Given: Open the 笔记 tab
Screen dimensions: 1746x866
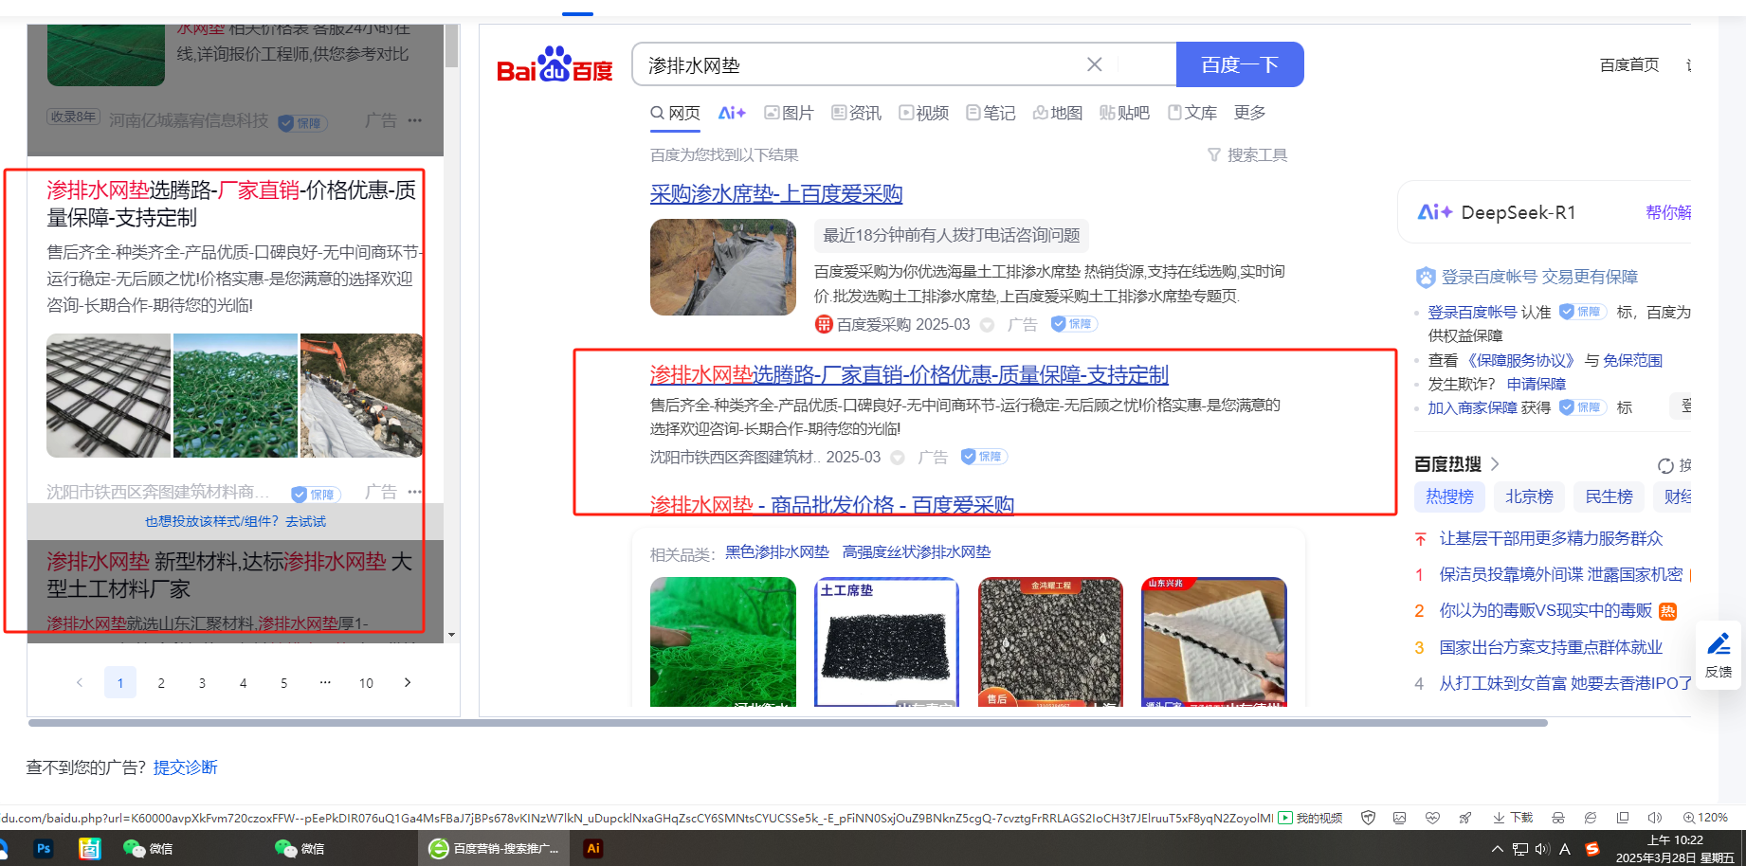Looking at the screenshot, I should click(991, 113).
